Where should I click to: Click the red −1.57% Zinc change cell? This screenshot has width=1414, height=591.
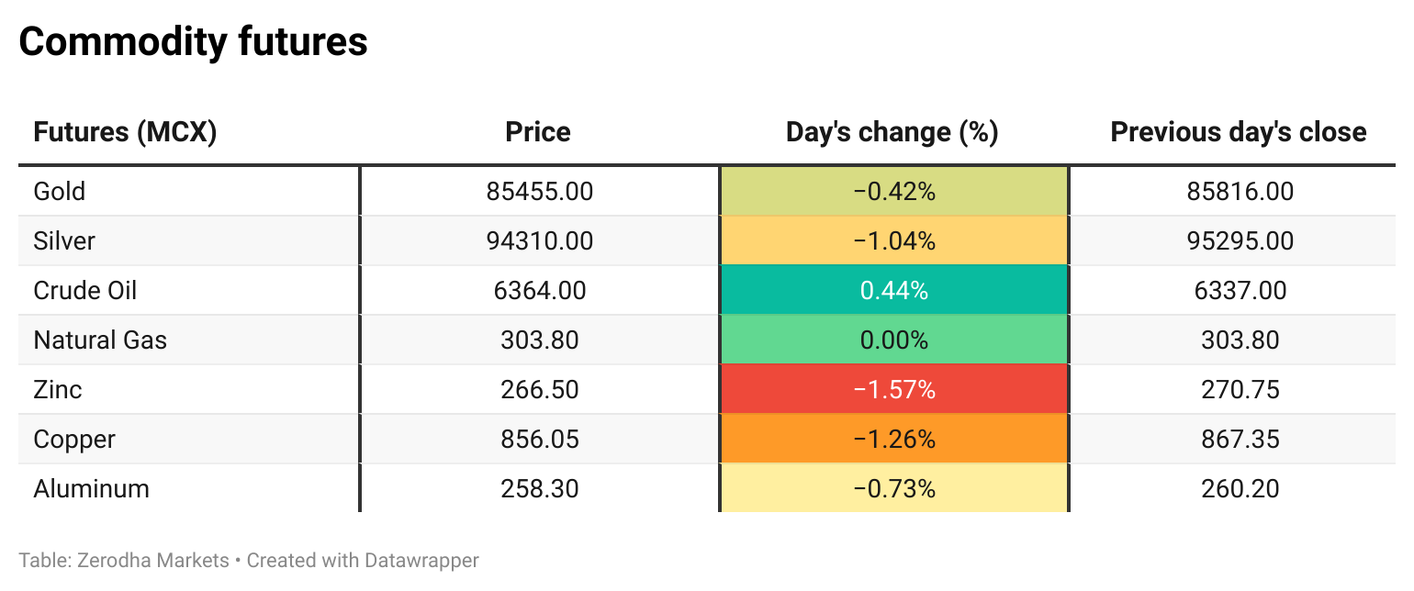tap(893, 390)
